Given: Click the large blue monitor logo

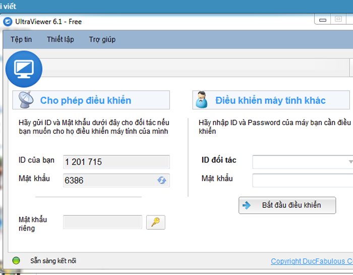Looking at the screenshot, I should pos(24,69).
